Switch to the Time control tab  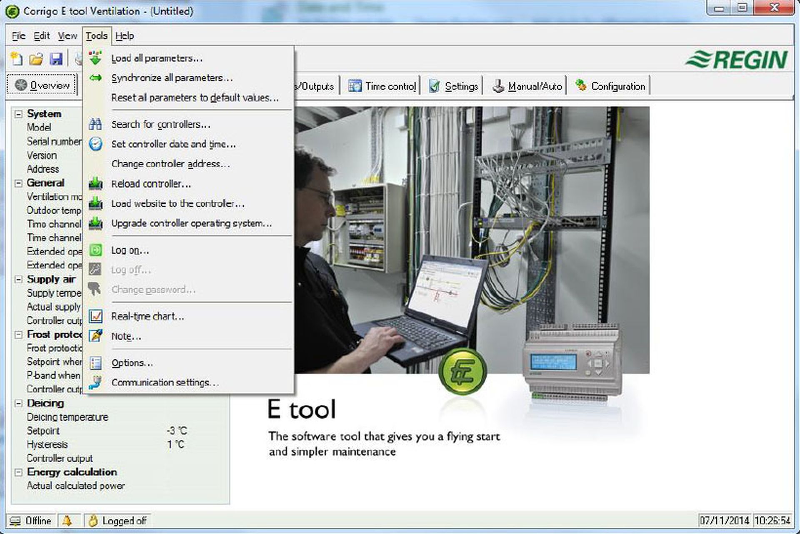382,86
